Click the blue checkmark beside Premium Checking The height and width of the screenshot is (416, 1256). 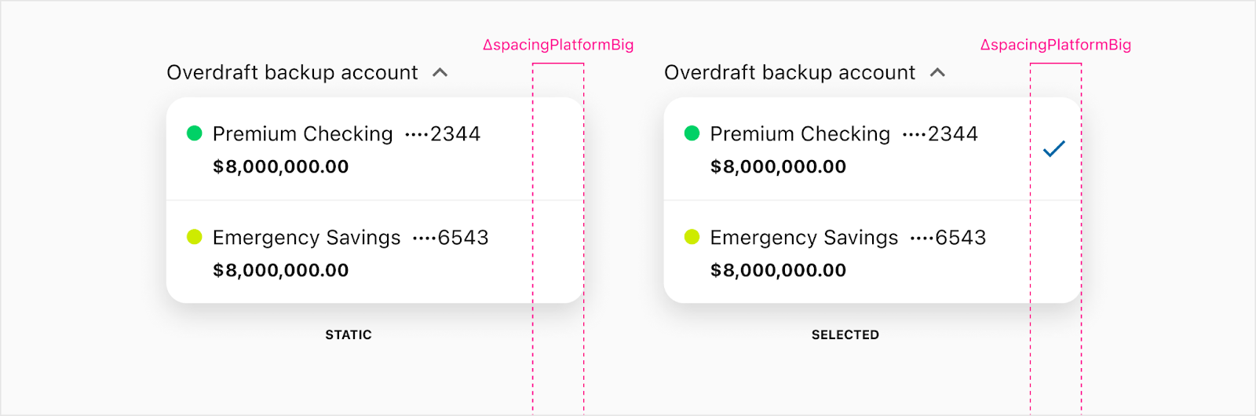[1053, 148]
